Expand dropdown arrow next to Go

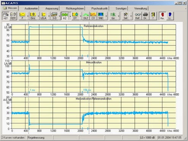tap(118, 16)
